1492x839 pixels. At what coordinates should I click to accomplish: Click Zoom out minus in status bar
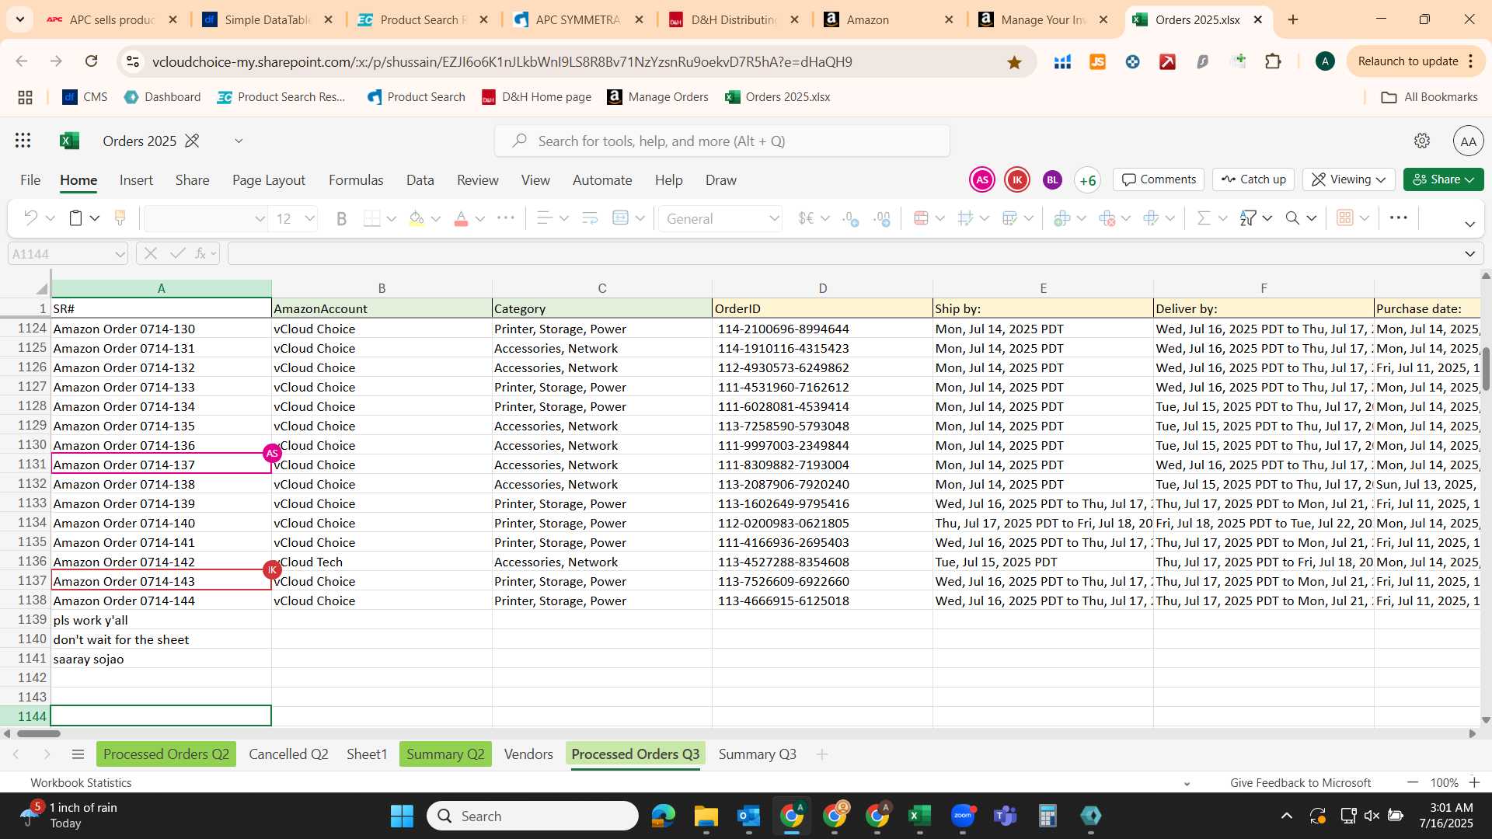(x=1413, y=782)
